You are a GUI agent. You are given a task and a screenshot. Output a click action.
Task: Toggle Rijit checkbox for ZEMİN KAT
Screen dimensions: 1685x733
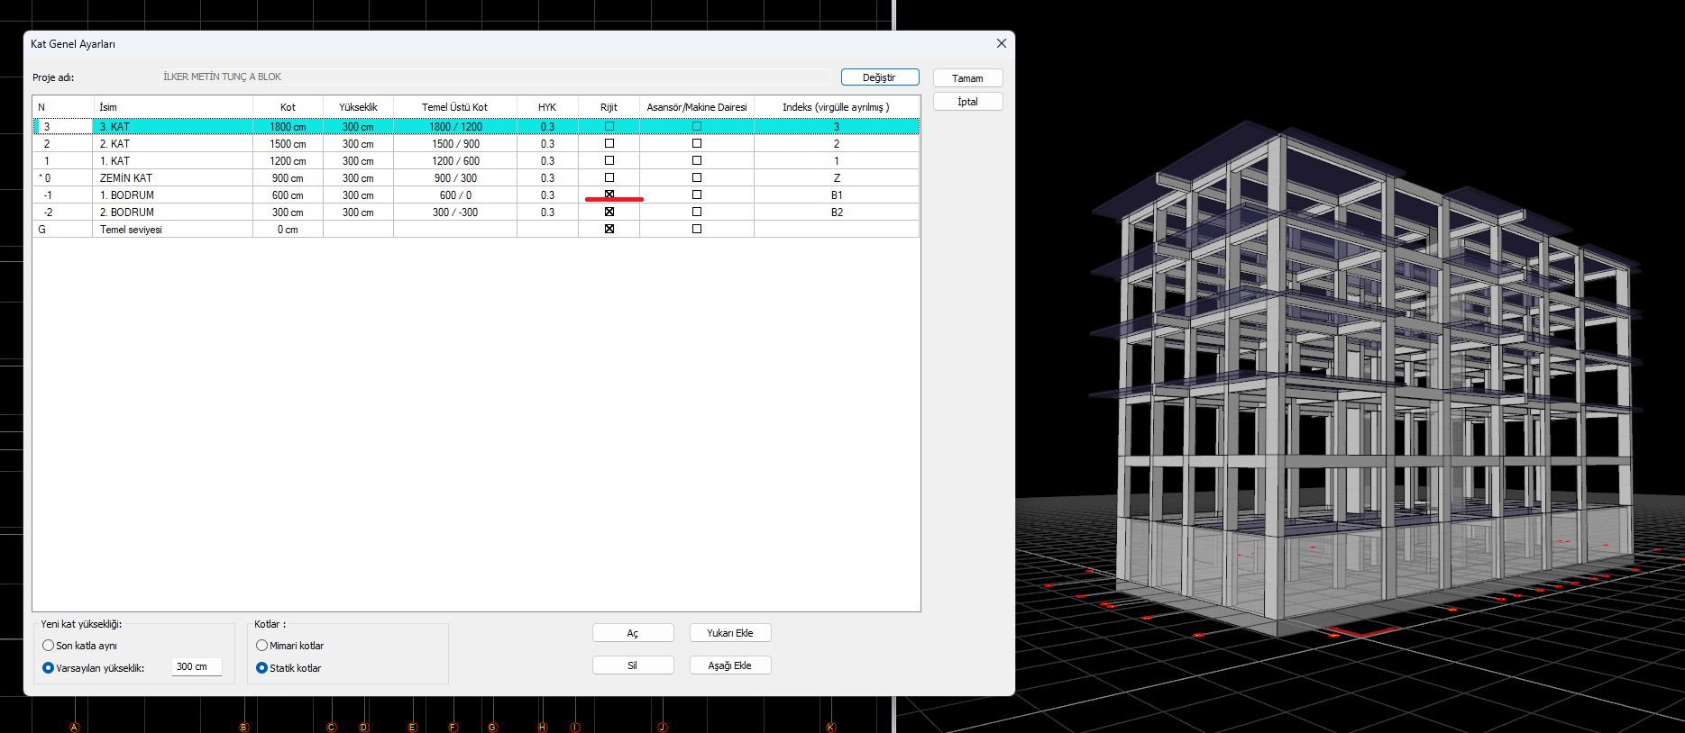[x=609, y=177]
